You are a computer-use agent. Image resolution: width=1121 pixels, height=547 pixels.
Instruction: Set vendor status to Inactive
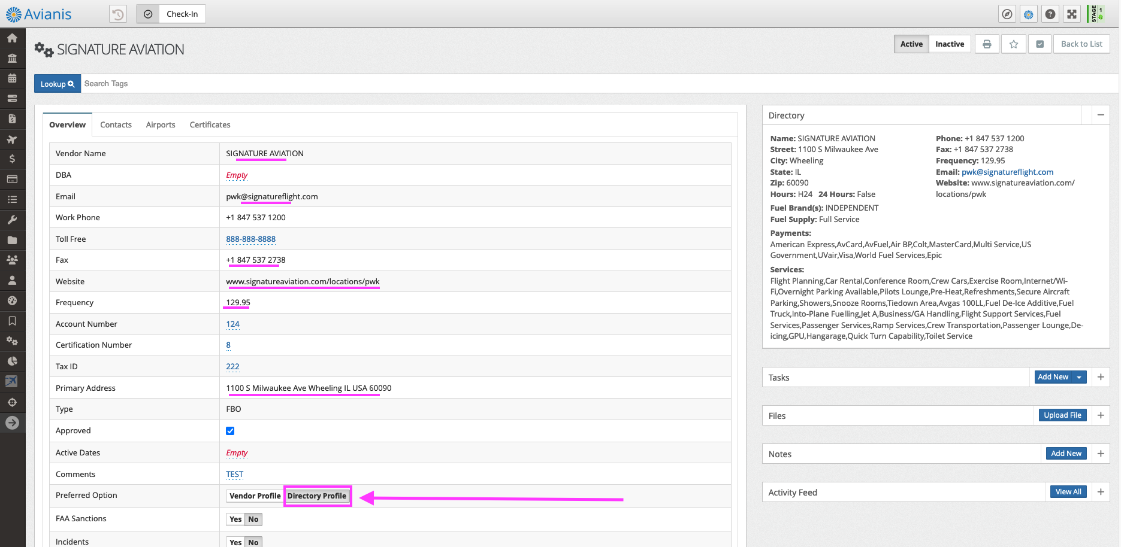tap(950, 44)
